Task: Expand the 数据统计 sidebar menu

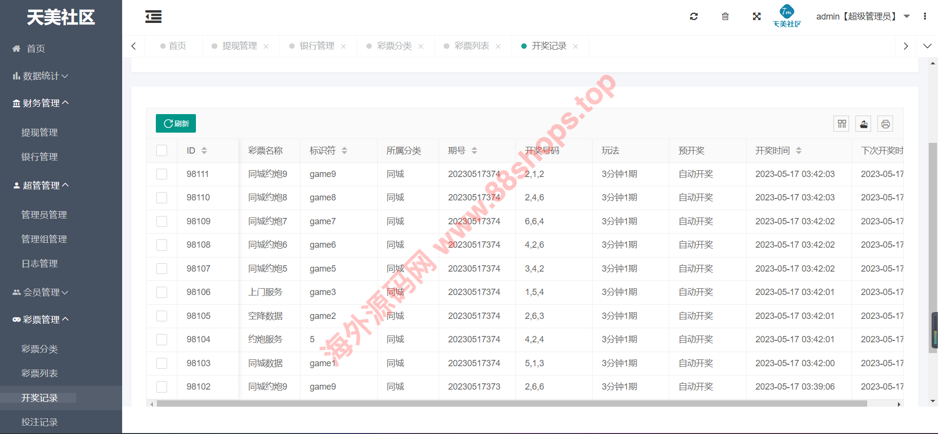Action: point(41,76)
